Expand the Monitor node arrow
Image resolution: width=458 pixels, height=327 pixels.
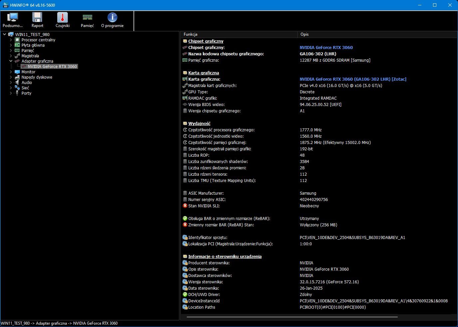11,72
